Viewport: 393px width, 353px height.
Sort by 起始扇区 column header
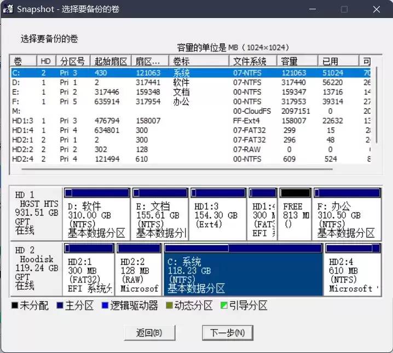point(111,61)
